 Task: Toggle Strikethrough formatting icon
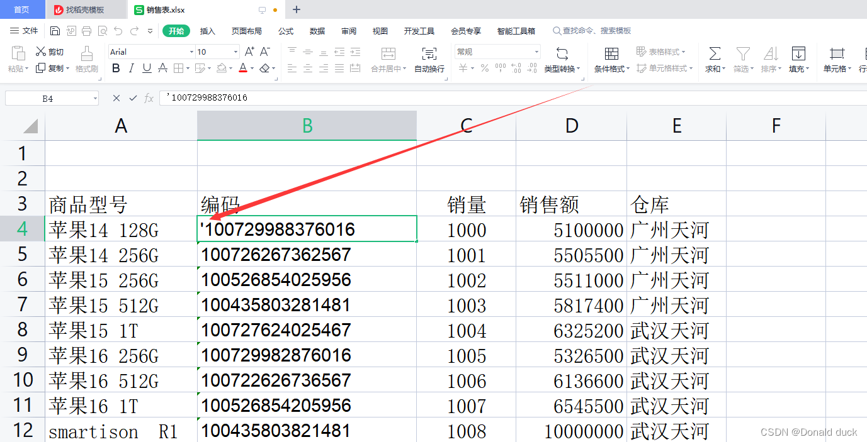coord(162,69)
